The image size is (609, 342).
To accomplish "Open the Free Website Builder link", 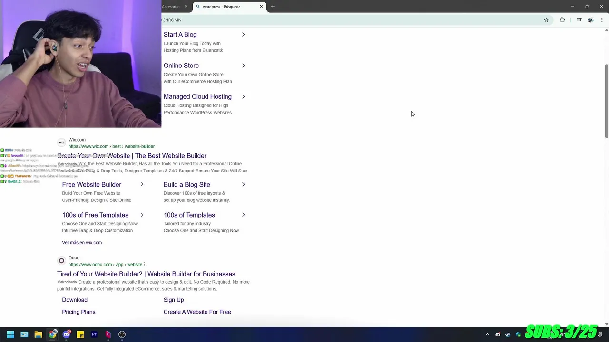I will pyautogui.click(x=92, y=185).
